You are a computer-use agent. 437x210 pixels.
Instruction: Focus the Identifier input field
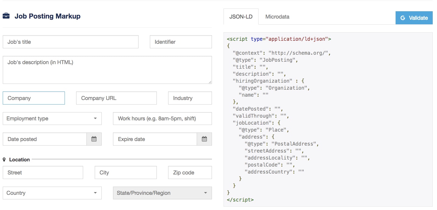(x=180, y=42)
